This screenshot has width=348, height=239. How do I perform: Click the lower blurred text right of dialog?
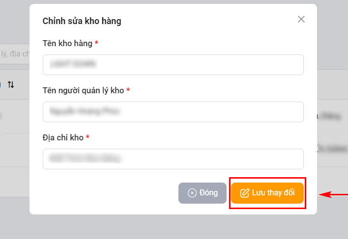(x=332, y=148)
